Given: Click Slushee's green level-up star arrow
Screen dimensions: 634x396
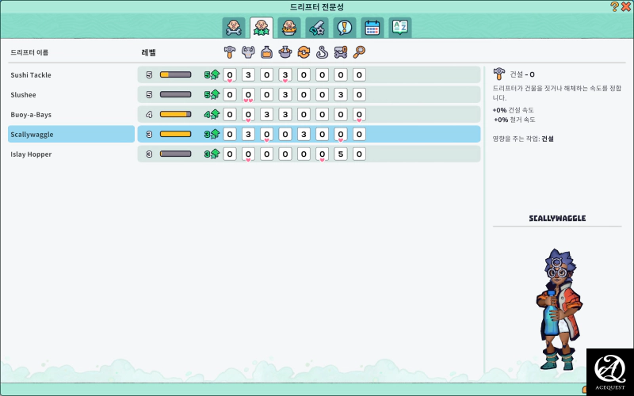Looking at the screenshot, I should click(x=213, y=94).
